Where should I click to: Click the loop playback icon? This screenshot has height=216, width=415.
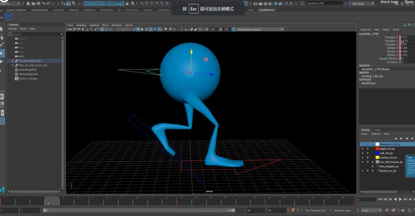[387, 210]
